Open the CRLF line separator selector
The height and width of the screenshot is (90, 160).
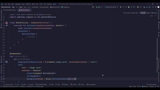point(134,86)
